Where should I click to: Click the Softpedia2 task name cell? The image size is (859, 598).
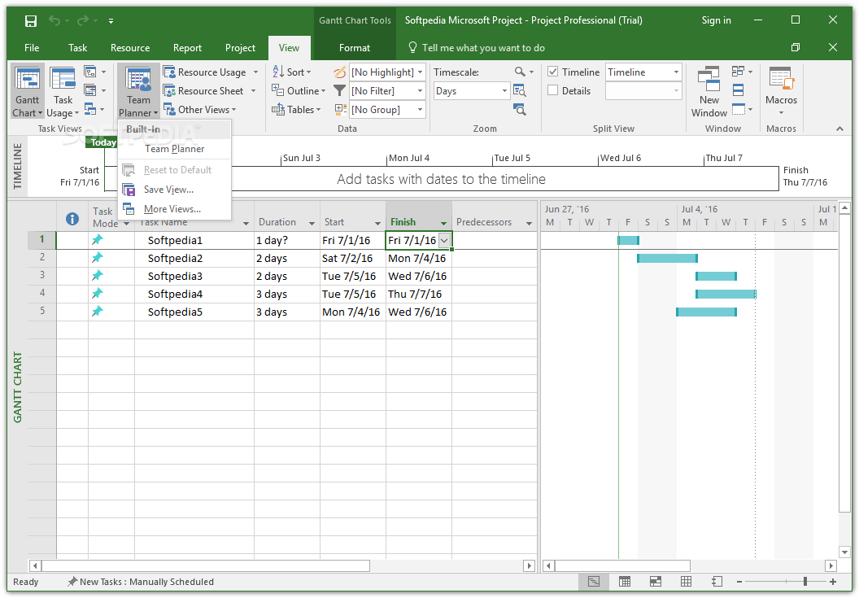(x=194, y=258)
